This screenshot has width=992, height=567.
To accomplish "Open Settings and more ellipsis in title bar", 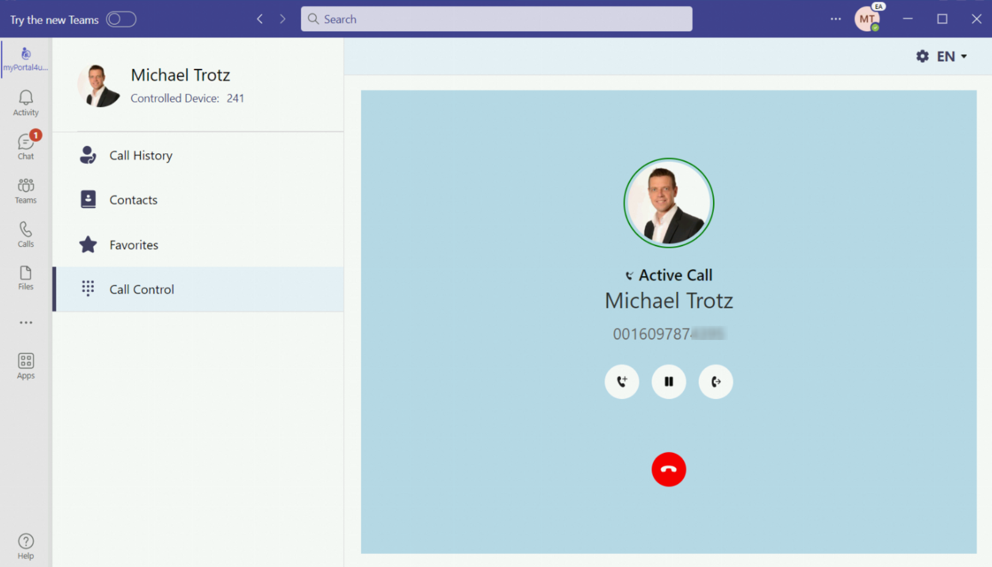I will [835, 19].
